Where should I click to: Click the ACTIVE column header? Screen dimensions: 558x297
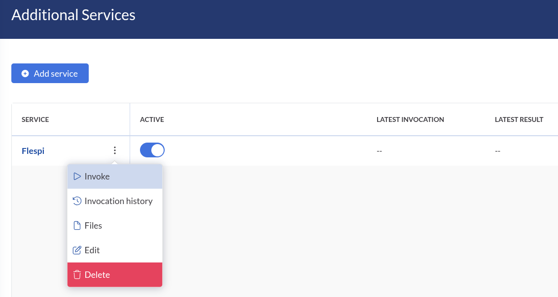click(x=152, y=119)
